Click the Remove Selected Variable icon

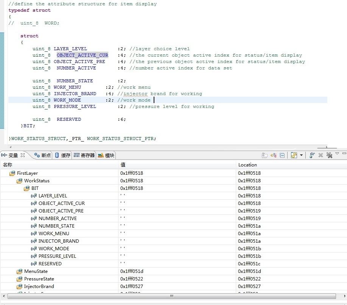(x=321, y=155)
